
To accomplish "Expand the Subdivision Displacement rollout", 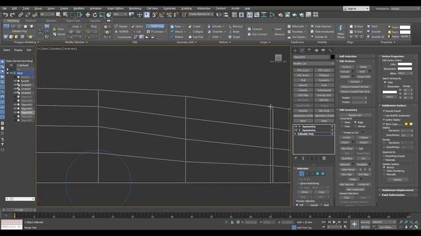I will [397, 190].
